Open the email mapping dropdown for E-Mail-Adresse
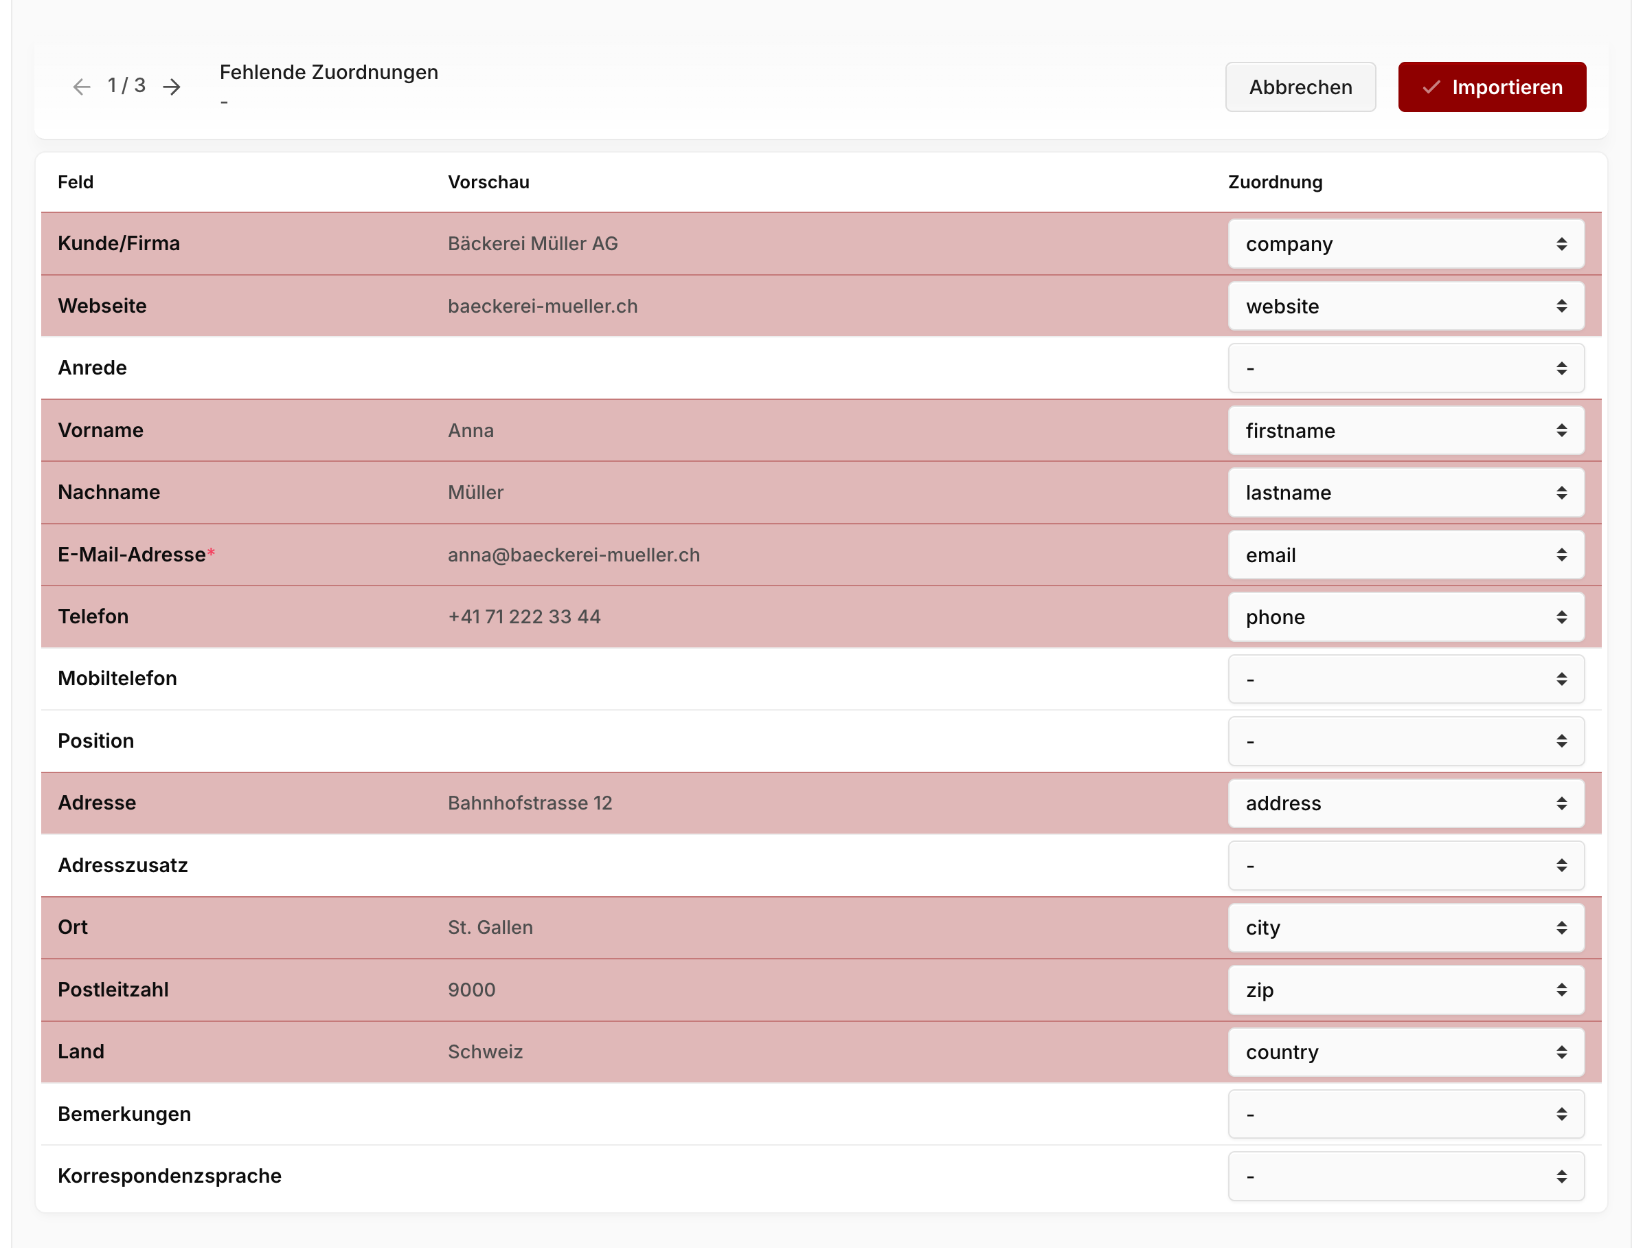 tap(1406, 555)
